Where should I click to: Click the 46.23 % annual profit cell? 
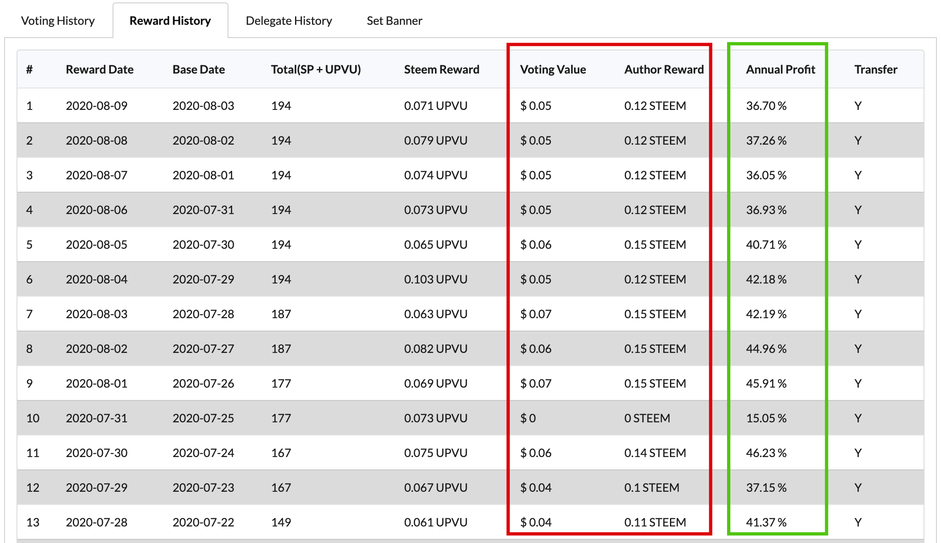[766, 453]
